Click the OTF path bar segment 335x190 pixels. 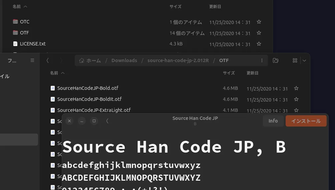[224, 60]
